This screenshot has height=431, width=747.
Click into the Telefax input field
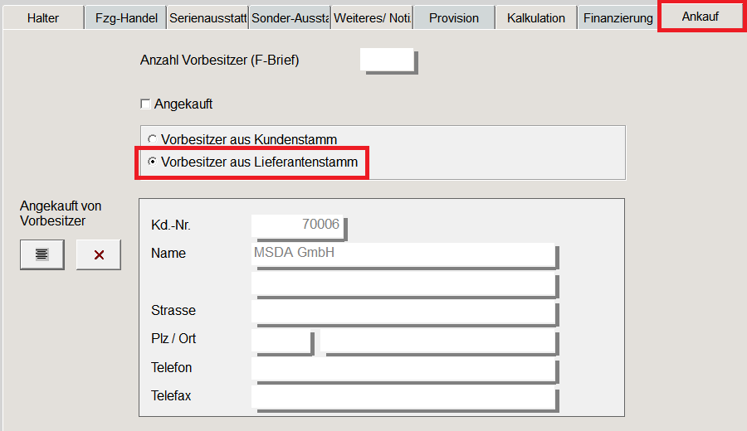coord(403,396)
